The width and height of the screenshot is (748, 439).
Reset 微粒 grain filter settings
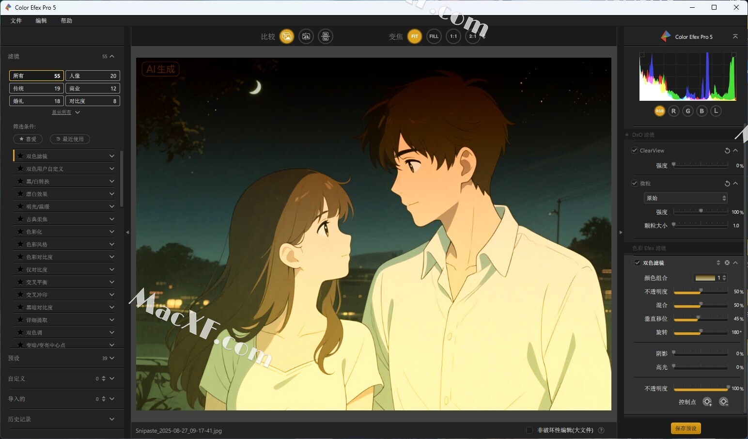(727, 184)
